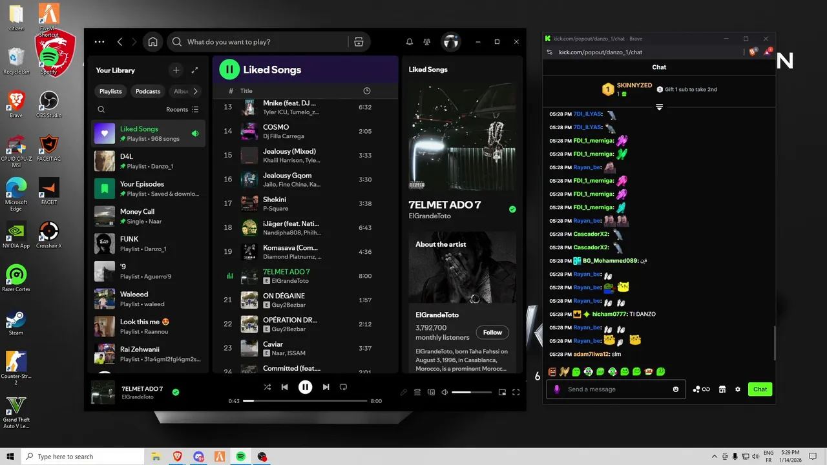This screenshot has width=827, height=465.
Task: Mute Spotify with the speaker icon
Action: pyautogui.click(x=445, y=392)
